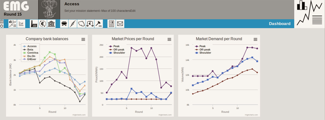
Task: Open the dashboard charts toolbar icon
Action: point(12,24)
